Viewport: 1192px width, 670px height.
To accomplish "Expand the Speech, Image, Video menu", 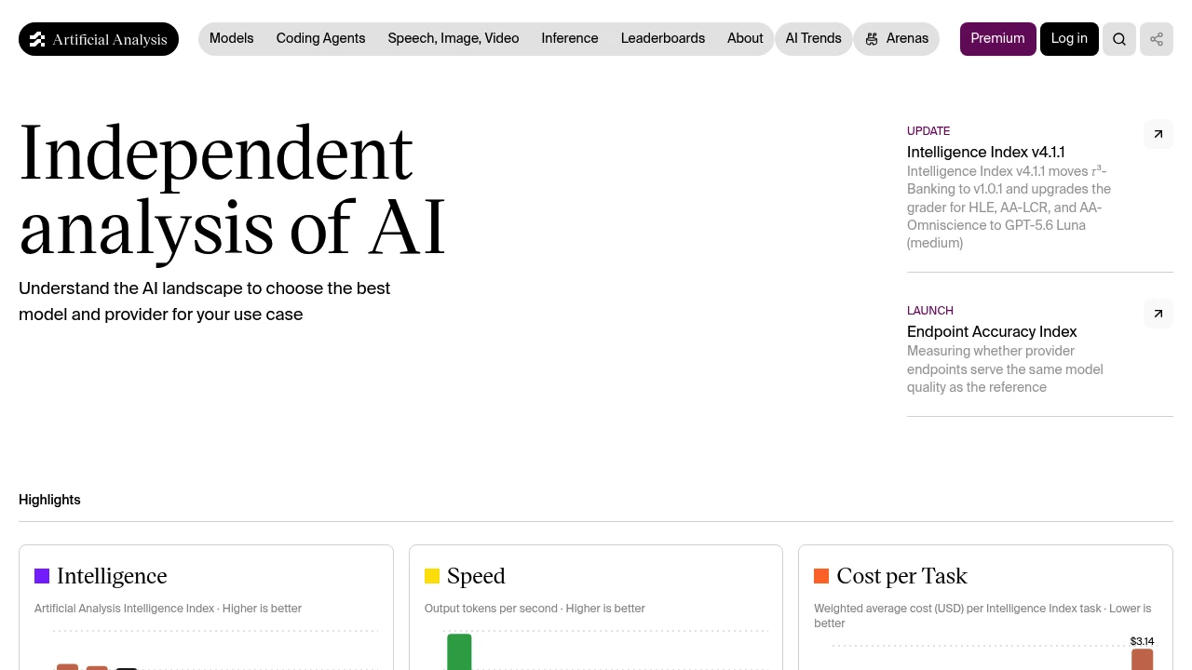I will tap(454, 39).
